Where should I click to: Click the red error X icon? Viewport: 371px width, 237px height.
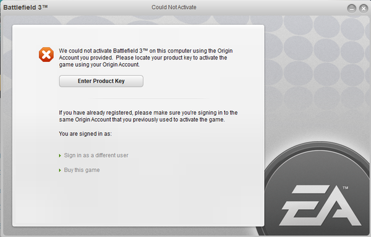tap(46, 54)
